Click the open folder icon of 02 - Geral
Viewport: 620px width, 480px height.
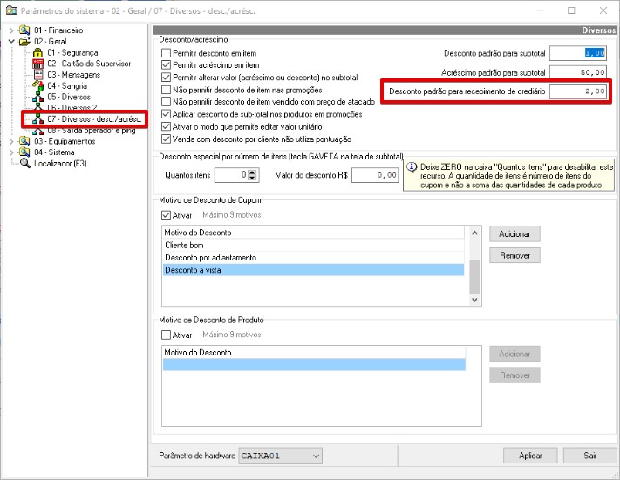[24, 41]
